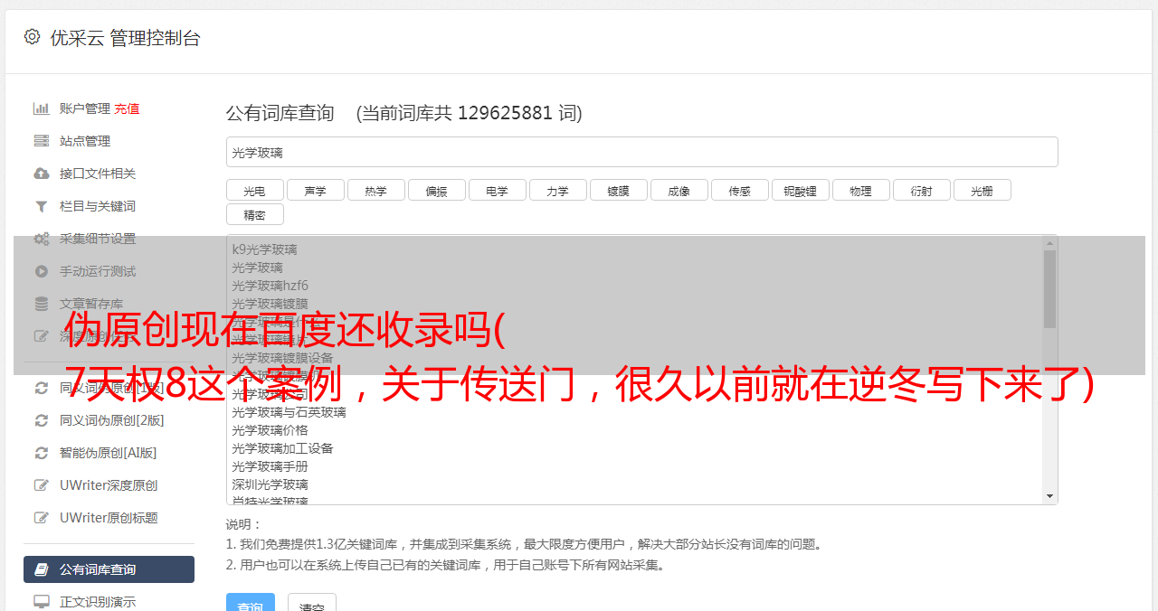
Task: Click the book icon for 公有词库查询
Action: coord(42,569)
